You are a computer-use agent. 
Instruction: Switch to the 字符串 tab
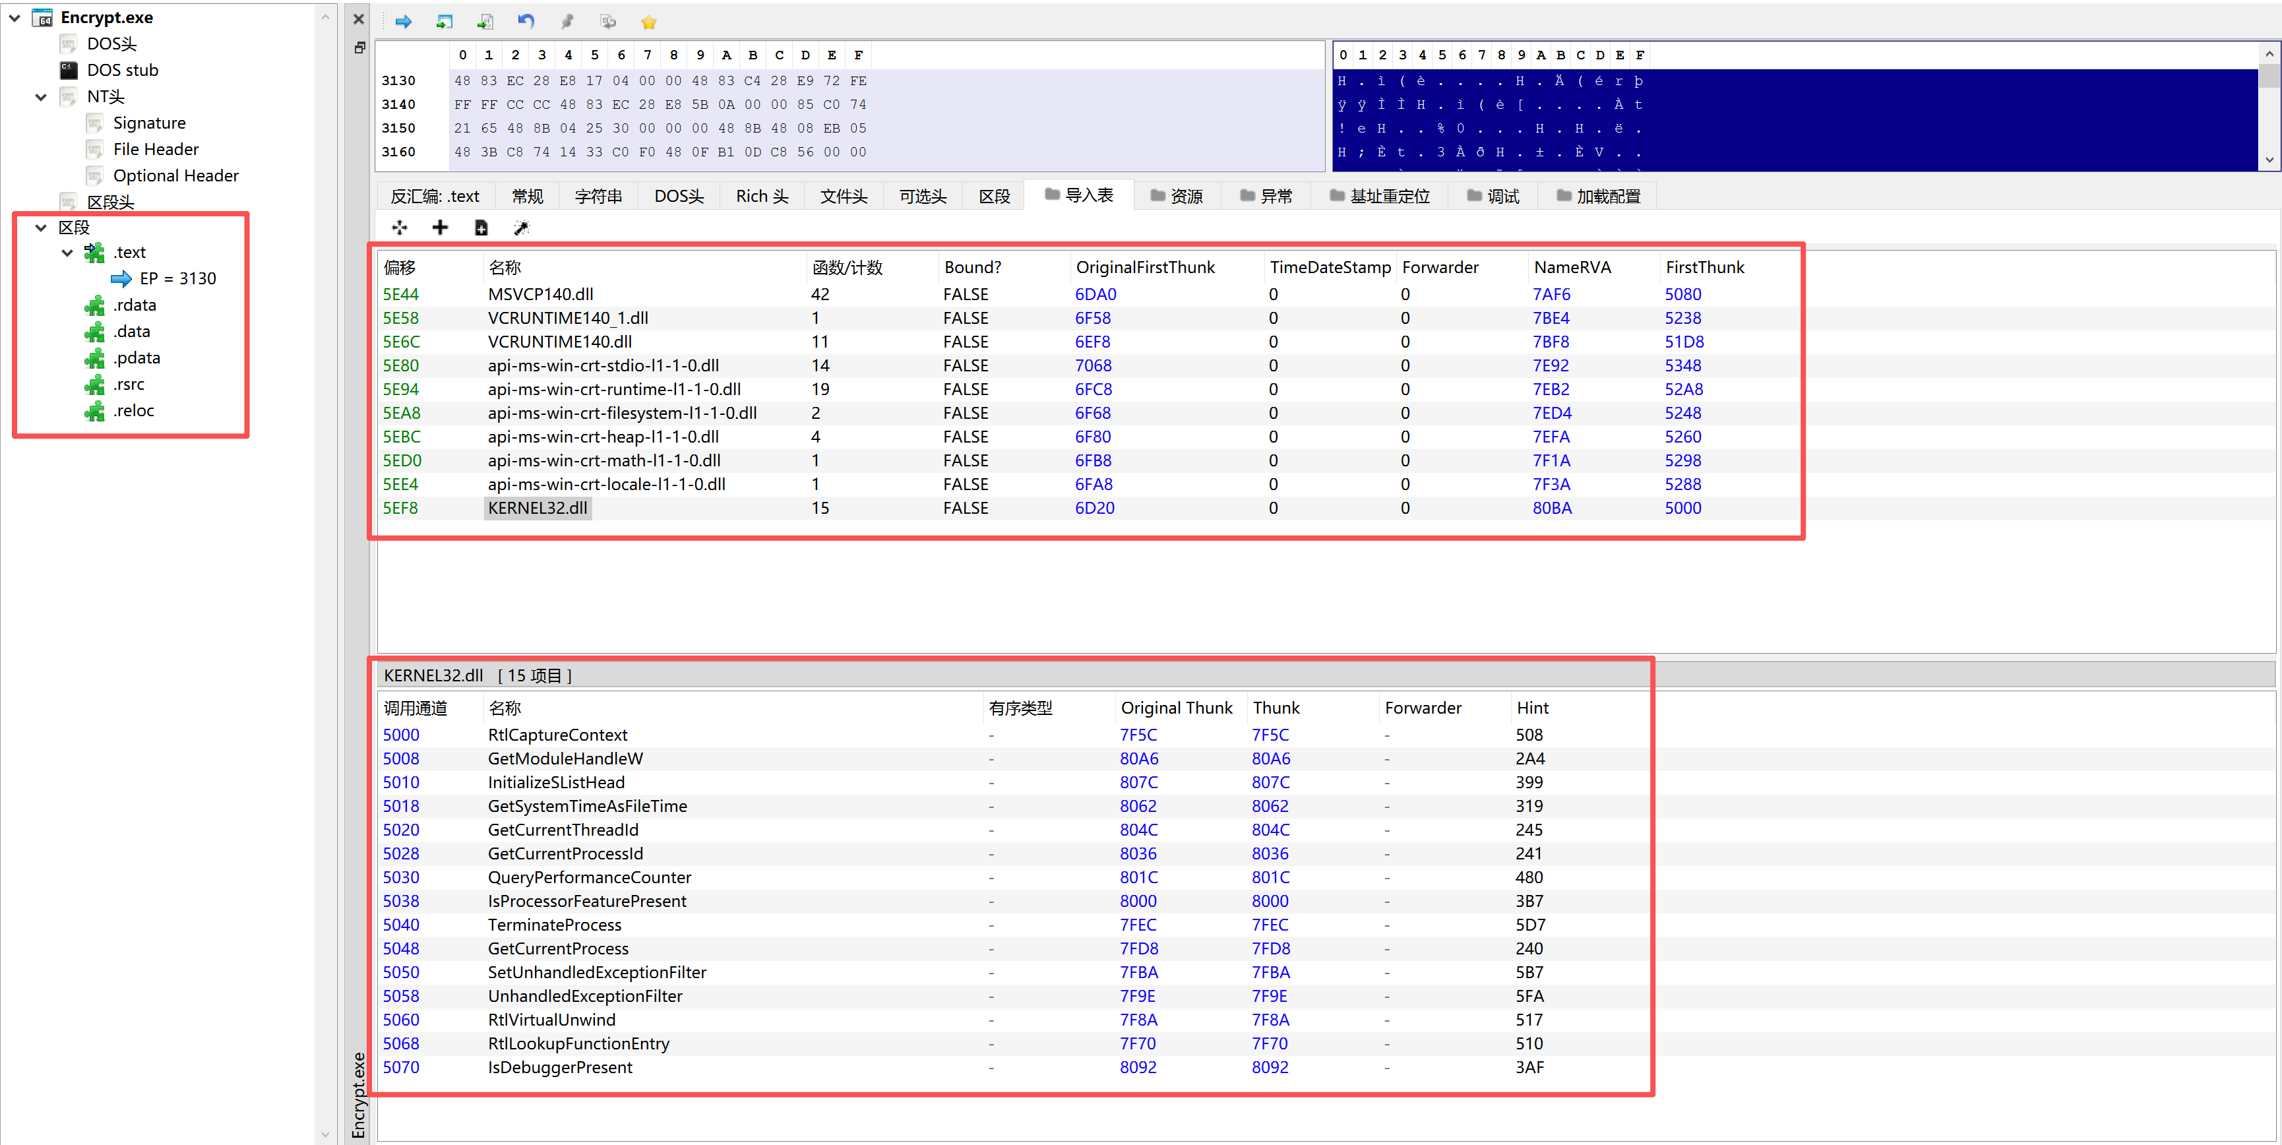[x=598, y=196]
